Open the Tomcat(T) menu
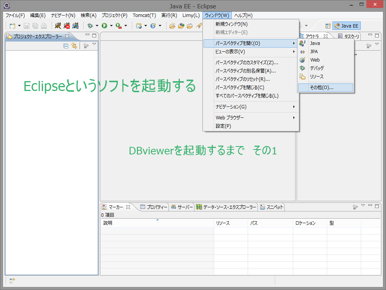Screen dimensions: 386x290 [144, 15]
